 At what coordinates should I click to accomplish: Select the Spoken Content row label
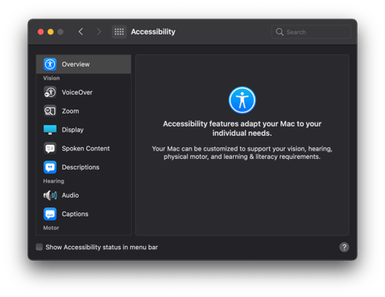click(86, 148)
